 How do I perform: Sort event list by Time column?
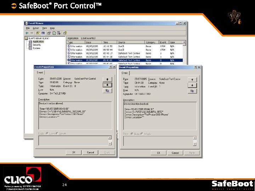point(109,42)
